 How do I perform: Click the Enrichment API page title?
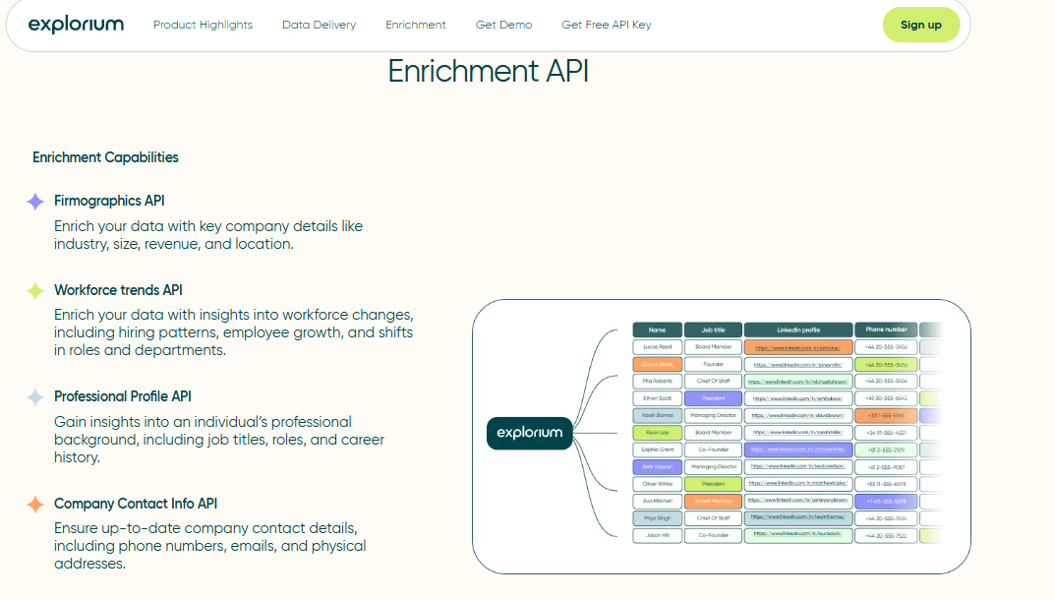[x=489, y=71]
